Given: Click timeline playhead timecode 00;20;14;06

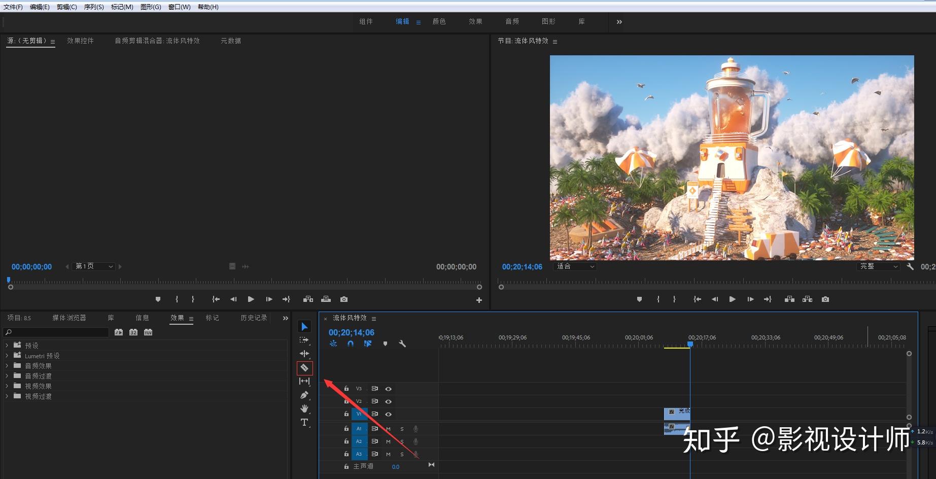Looking at the screenshot, I should [x=352, y=332].
